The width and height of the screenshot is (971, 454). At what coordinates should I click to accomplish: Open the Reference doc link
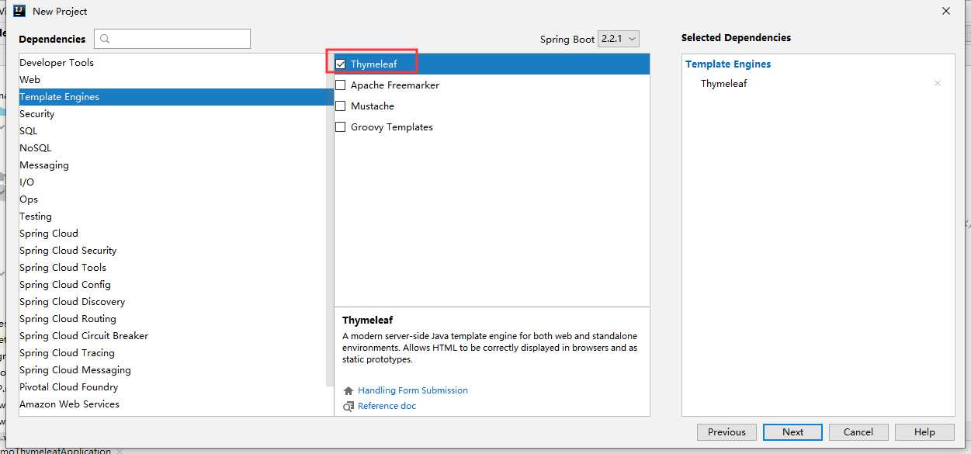[387, 406]
